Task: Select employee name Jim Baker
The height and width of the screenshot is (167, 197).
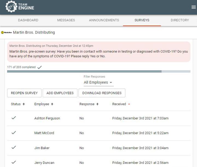Action: 42,148
